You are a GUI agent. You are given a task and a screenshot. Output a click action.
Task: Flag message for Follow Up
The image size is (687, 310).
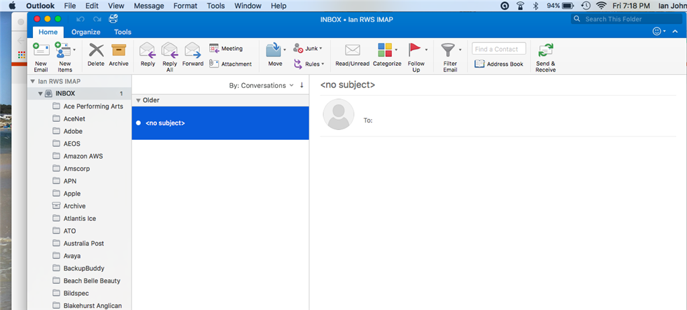(x=415, y=57)
